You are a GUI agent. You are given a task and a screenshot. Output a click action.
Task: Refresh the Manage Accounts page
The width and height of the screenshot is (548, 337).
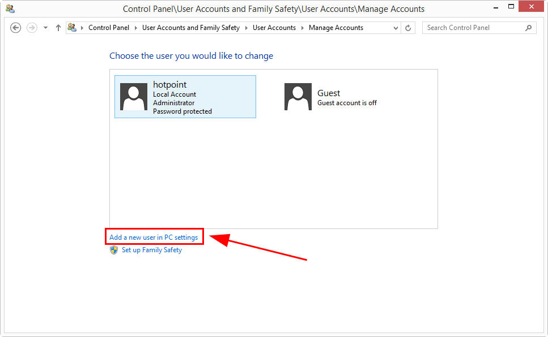[408, 28]
